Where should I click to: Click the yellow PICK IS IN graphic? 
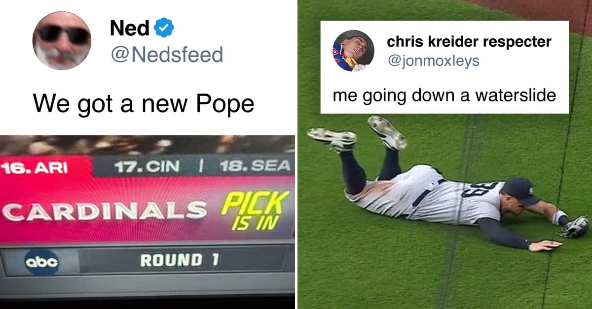pos(254,210)
